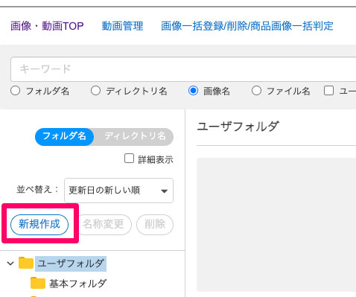Select the フォルダ名 radio button
This screenshot has width=356, height=297.
click(x=16, y=91)
